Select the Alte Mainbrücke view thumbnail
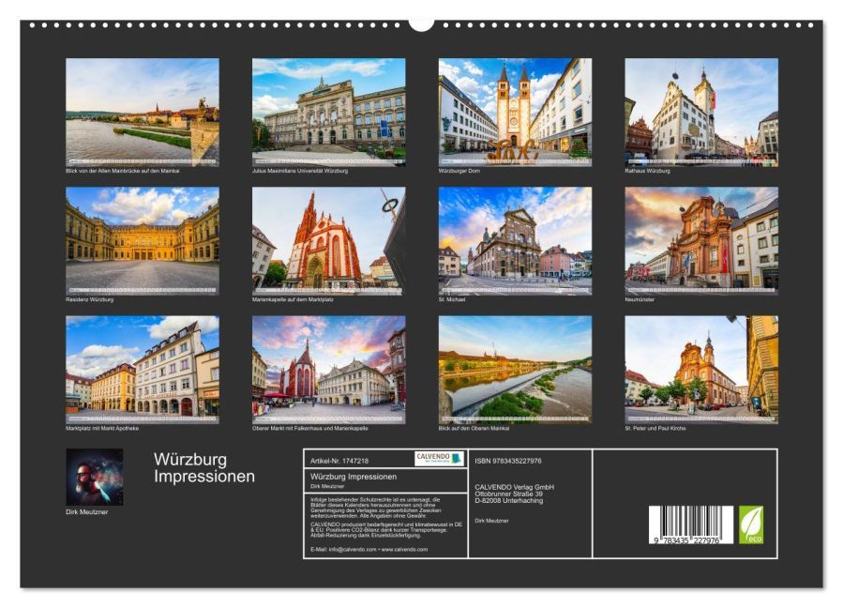 click(142, 112)
